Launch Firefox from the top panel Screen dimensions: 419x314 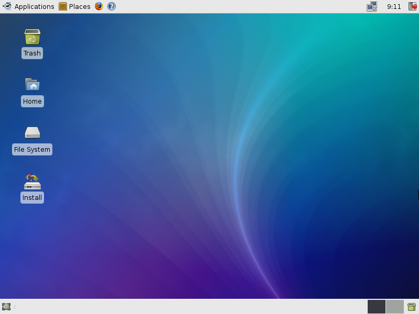[99, 6]
